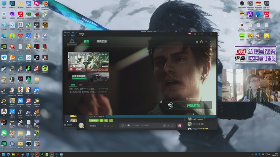The width and height of the screenshot is (280, 157).
Task: Click the plus attachment icon in the KOOK chat box
Action: tap(164, 126)
